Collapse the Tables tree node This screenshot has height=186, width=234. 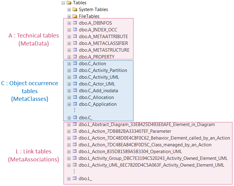click(63, 3)
